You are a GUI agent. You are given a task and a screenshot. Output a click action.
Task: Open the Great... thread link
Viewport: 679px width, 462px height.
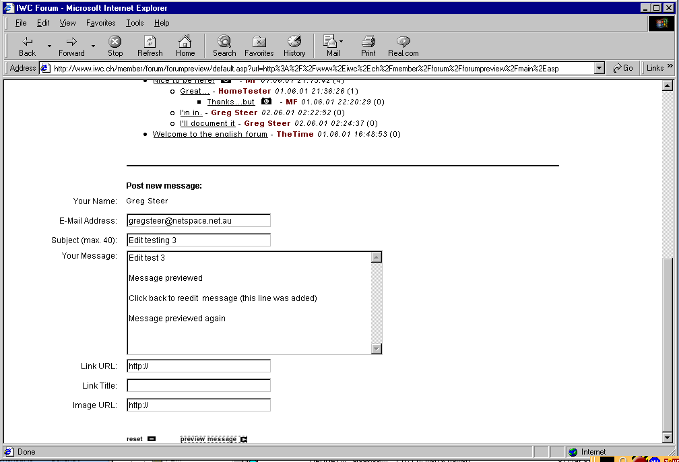(195, 91)
